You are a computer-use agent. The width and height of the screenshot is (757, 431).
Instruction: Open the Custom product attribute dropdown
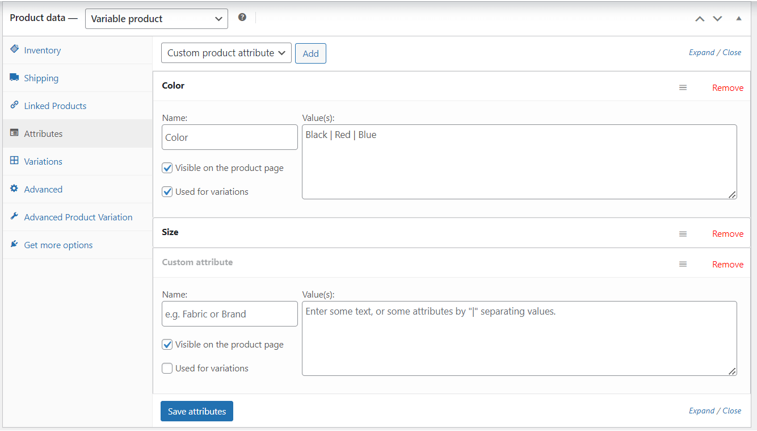point(226,53)
